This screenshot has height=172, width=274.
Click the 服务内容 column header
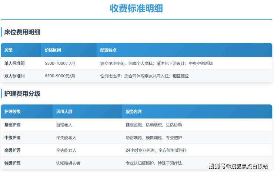tap(134, 111)
